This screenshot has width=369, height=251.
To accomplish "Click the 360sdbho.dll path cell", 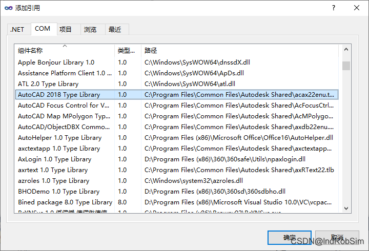I will click(x=215, y=192).
